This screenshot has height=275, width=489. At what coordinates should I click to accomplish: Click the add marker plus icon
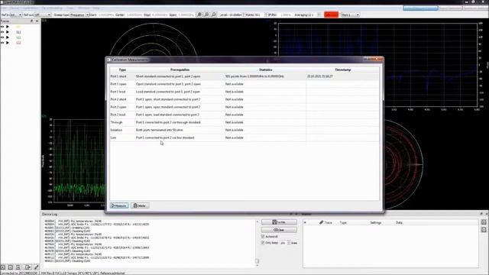484,222
